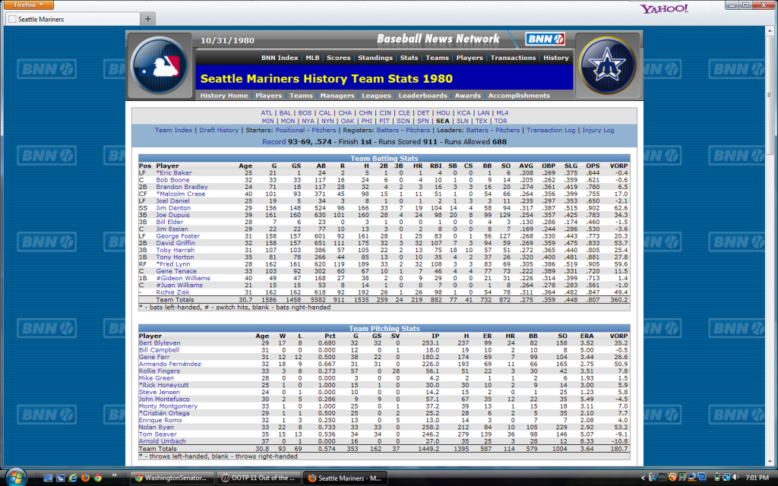This screenshot has height=486, width=778.
Task: Click the MLB logo emblem
Action: click(160, 65)
